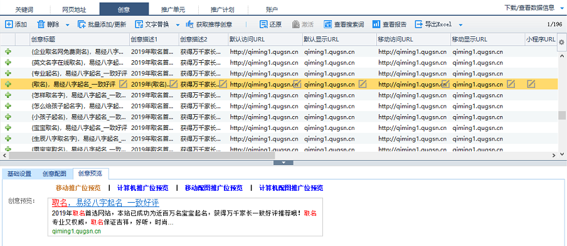This screenshot has height=246, width=567.
Task: Click the 添加 plus icon in toolbar
Action: [x=8, y=24]
